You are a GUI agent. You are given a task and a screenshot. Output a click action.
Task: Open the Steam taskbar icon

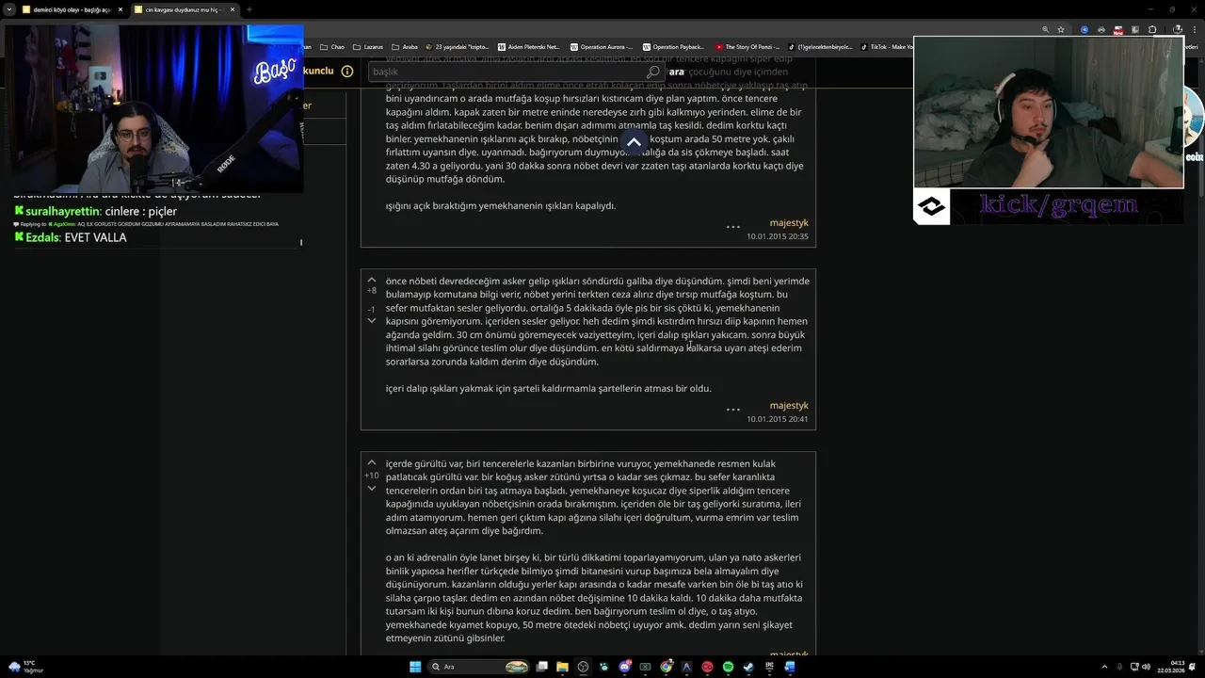pos(748,667)
